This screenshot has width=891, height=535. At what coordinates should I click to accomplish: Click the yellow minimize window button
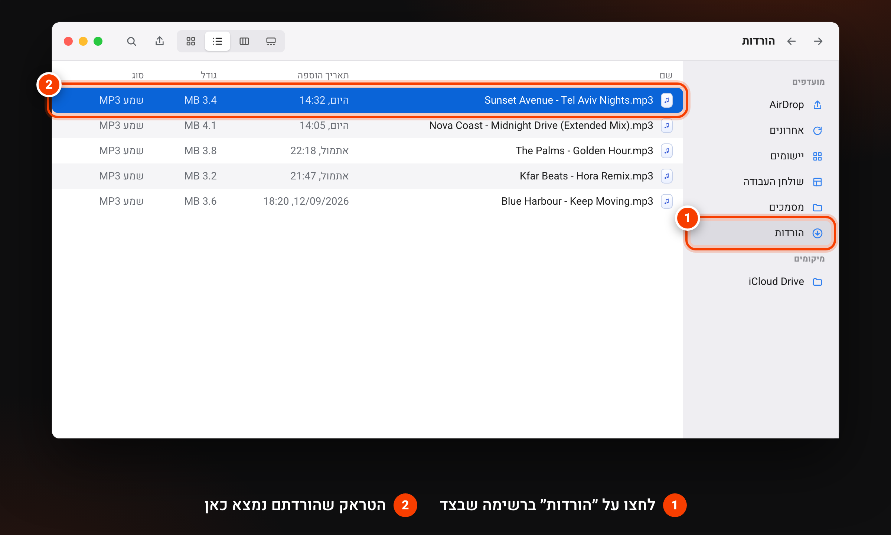pos(83,41)
